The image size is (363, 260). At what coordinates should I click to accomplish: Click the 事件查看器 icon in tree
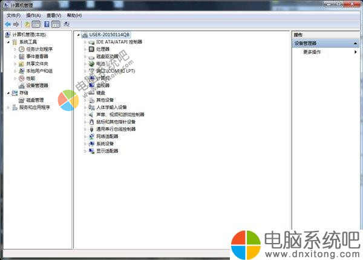pyautogui.click(x=22, y=56)
